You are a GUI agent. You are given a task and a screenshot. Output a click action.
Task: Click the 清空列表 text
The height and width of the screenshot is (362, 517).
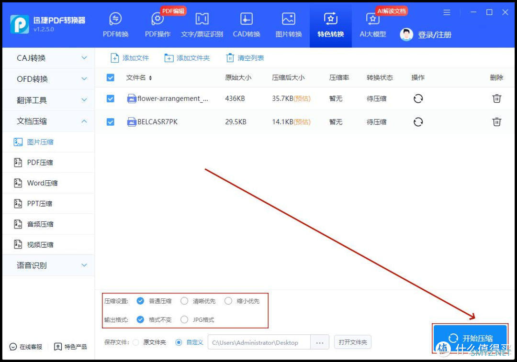click(x=250, y=58)
